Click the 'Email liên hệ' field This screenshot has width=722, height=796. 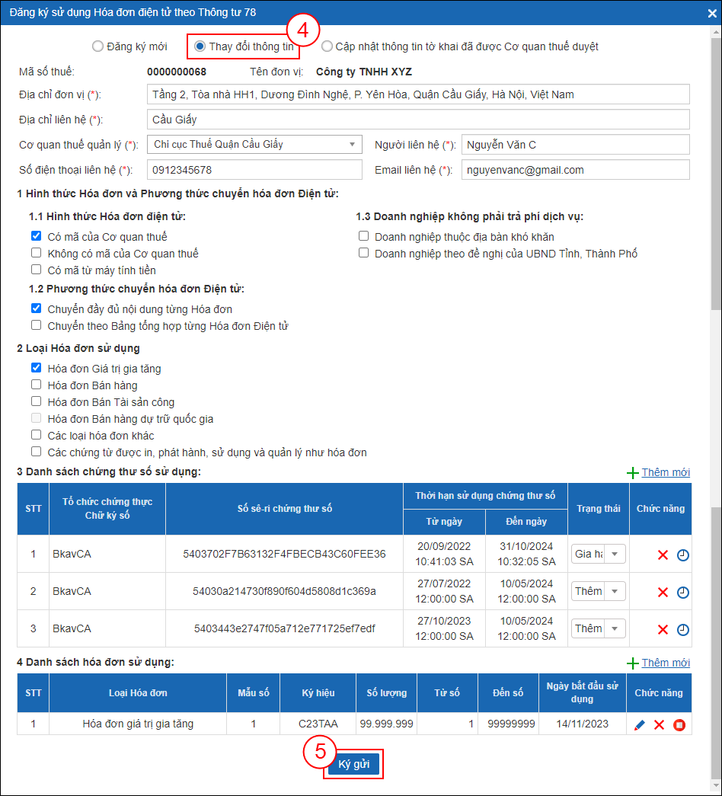tap(575, 170)
